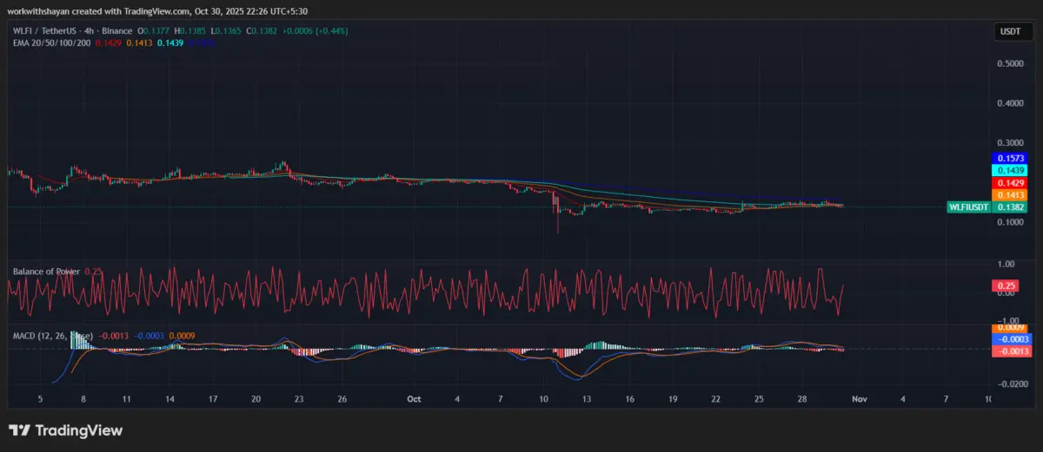The width and height of the screenshot is (1043, 452).
Task: Open the MACD indicator legend
Action: click(52, 334)
